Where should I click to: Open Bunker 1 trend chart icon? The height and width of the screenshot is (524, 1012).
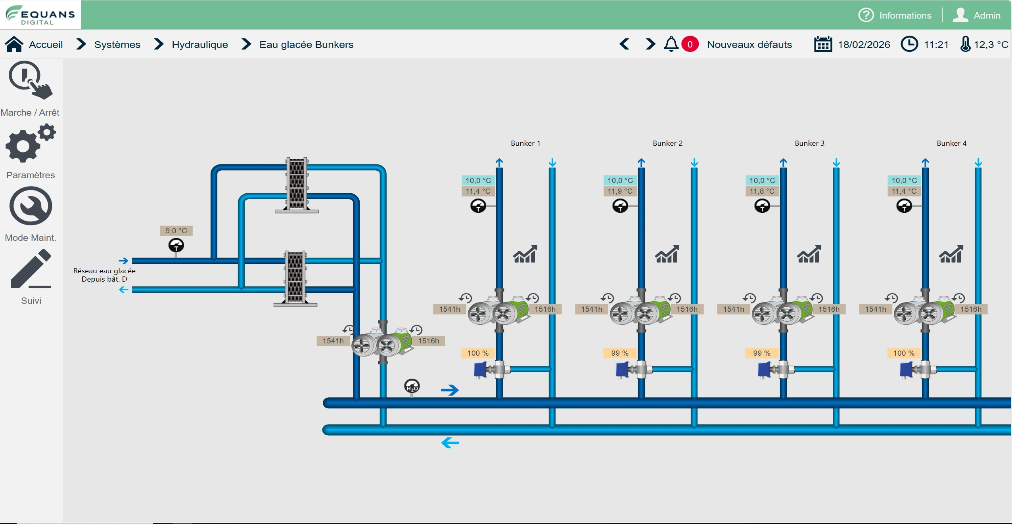coord(525,254)
